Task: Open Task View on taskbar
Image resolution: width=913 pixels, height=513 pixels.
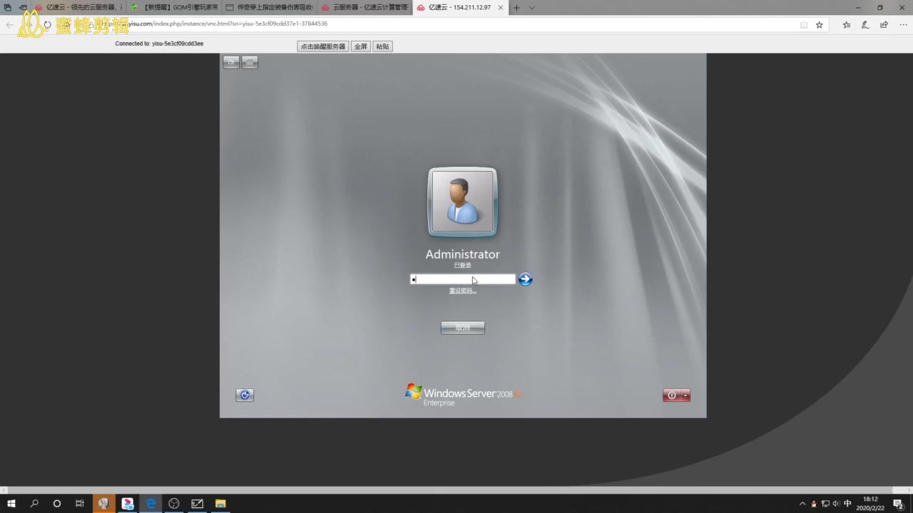Action: coord(80,504)
